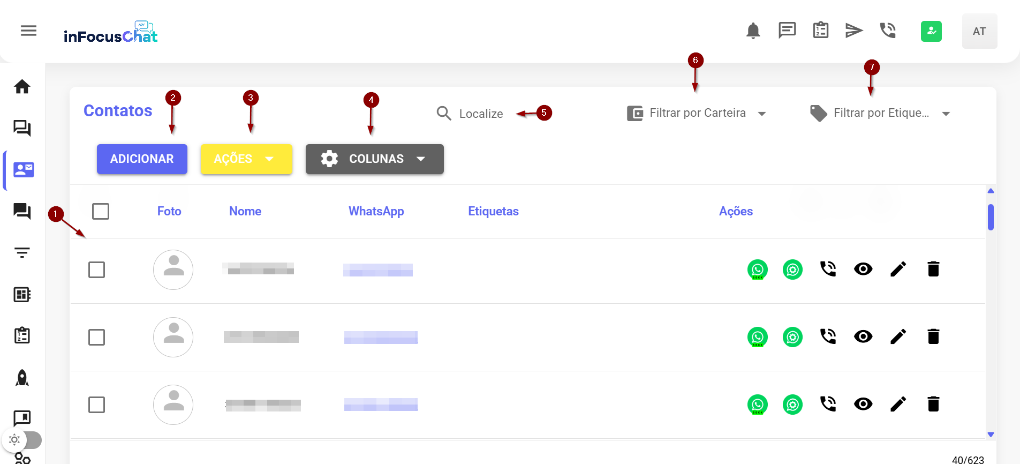Delete the third contact with trash icon
The height and width of the screenshot is (464, 1020).
(933, 404)
